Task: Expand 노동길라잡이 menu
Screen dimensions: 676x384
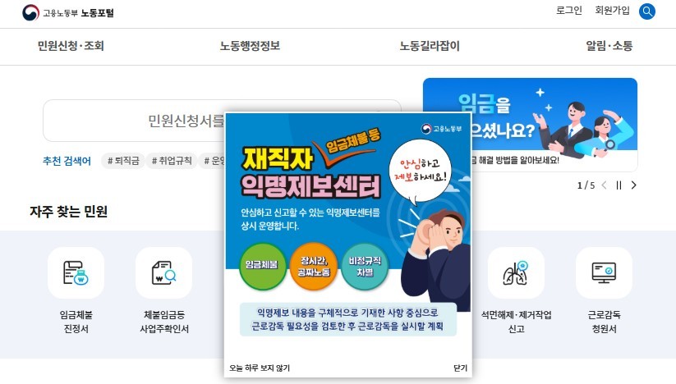Action: 430,46
